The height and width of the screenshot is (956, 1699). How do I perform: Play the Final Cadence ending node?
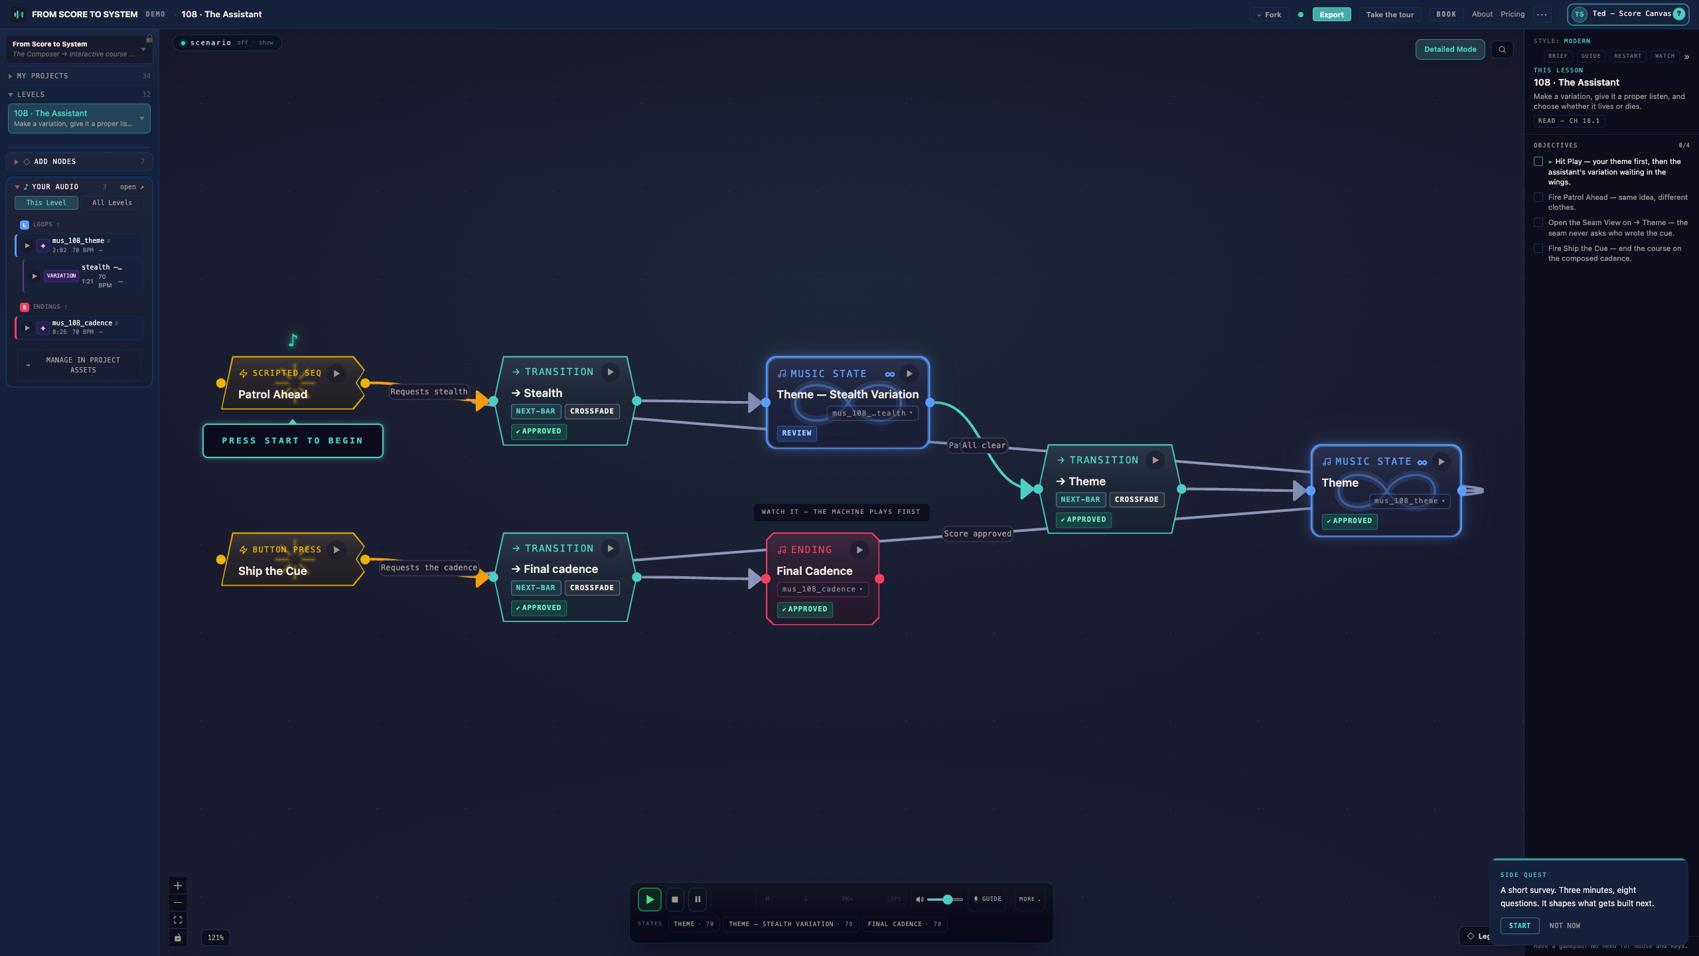click(859, 550)
